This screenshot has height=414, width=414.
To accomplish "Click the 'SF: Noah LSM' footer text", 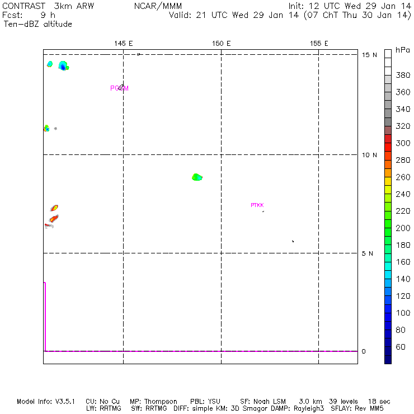I will 263,402.
